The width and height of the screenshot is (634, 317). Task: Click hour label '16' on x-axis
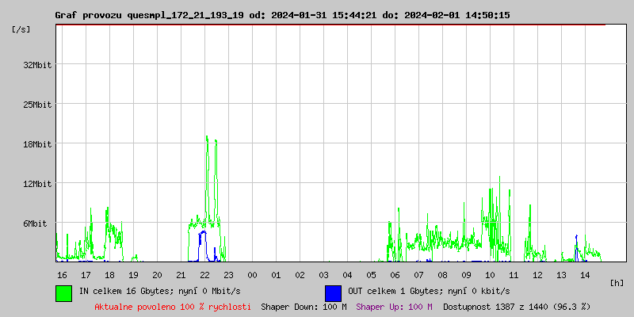click(62, 275)
